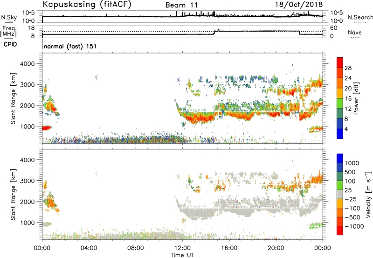Click the '18' tick on the Freq axis

(x=31, y=27)
